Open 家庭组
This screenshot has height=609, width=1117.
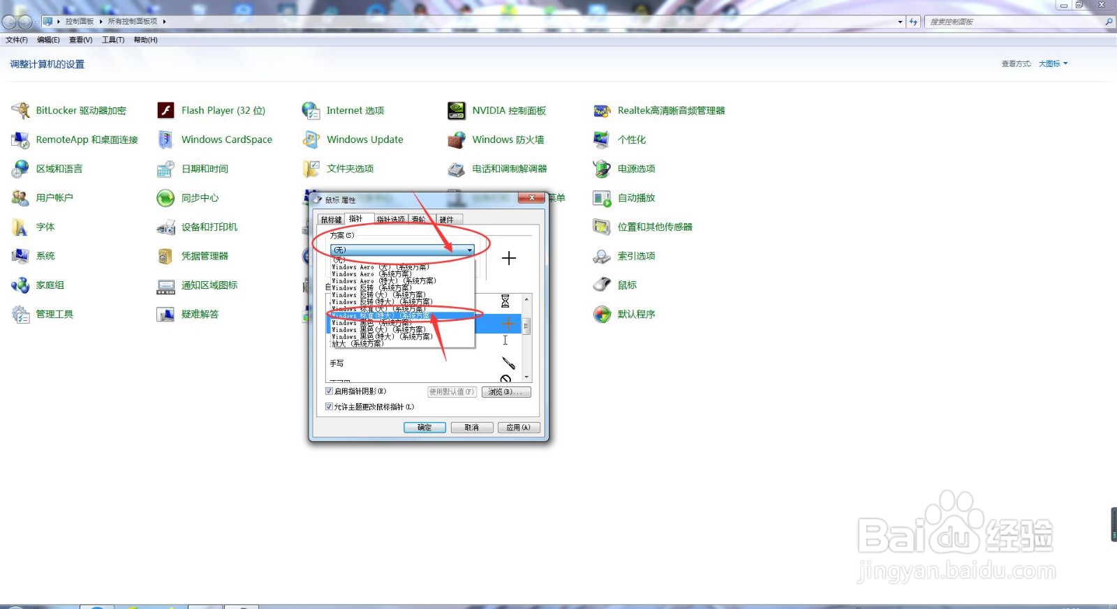[38, 285]
